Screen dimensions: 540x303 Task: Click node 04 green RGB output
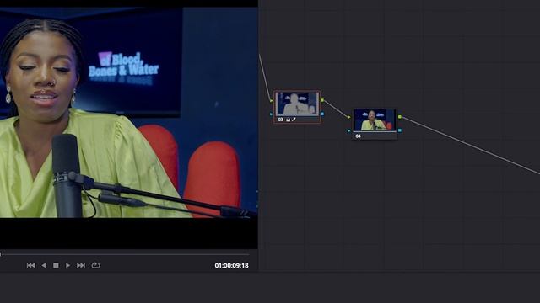coord(399,117)
